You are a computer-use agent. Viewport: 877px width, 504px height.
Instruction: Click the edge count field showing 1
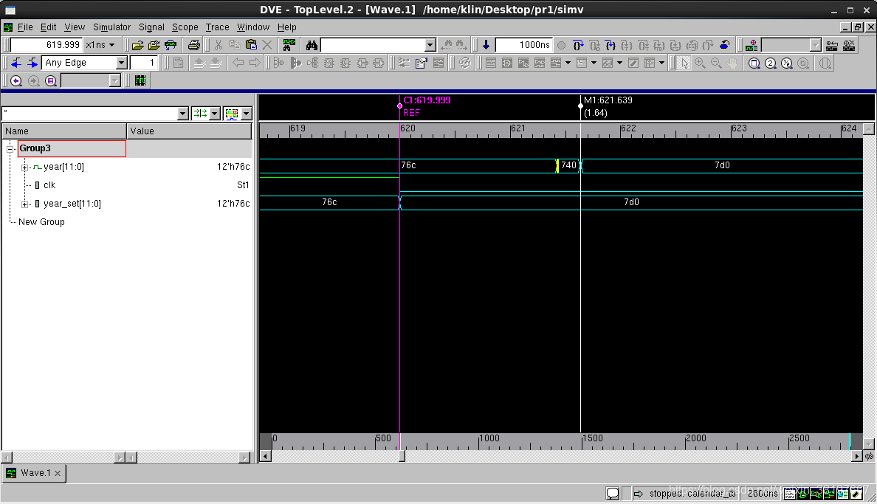pyautogui.click(x=144, y=63)
